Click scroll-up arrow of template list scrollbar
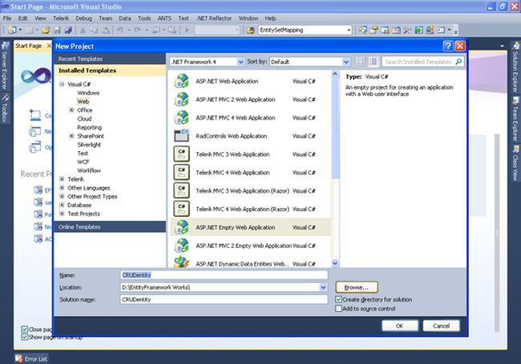The height and width of the screenshot is (364, 521). coord(335,74)
